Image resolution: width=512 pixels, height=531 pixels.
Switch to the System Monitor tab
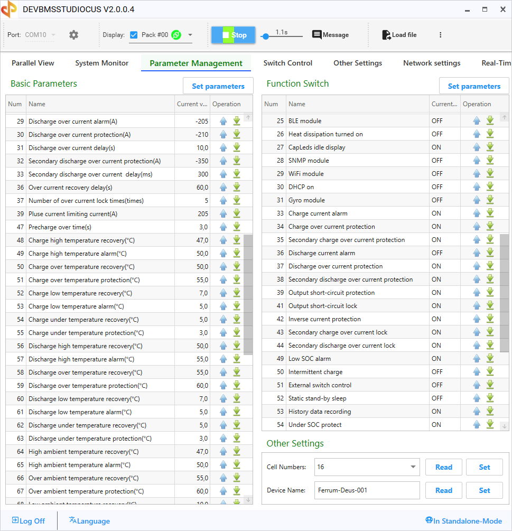[x=101, y=63]
